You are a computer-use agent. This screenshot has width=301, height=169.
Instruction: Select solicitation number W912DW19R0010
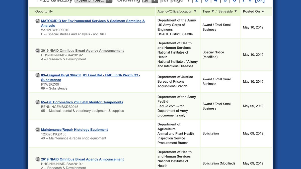tap(55, 30)
